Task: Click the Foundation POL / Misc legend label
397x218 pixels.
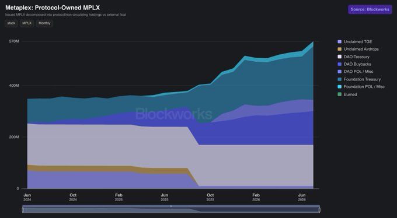Action: tap(364, 87)
